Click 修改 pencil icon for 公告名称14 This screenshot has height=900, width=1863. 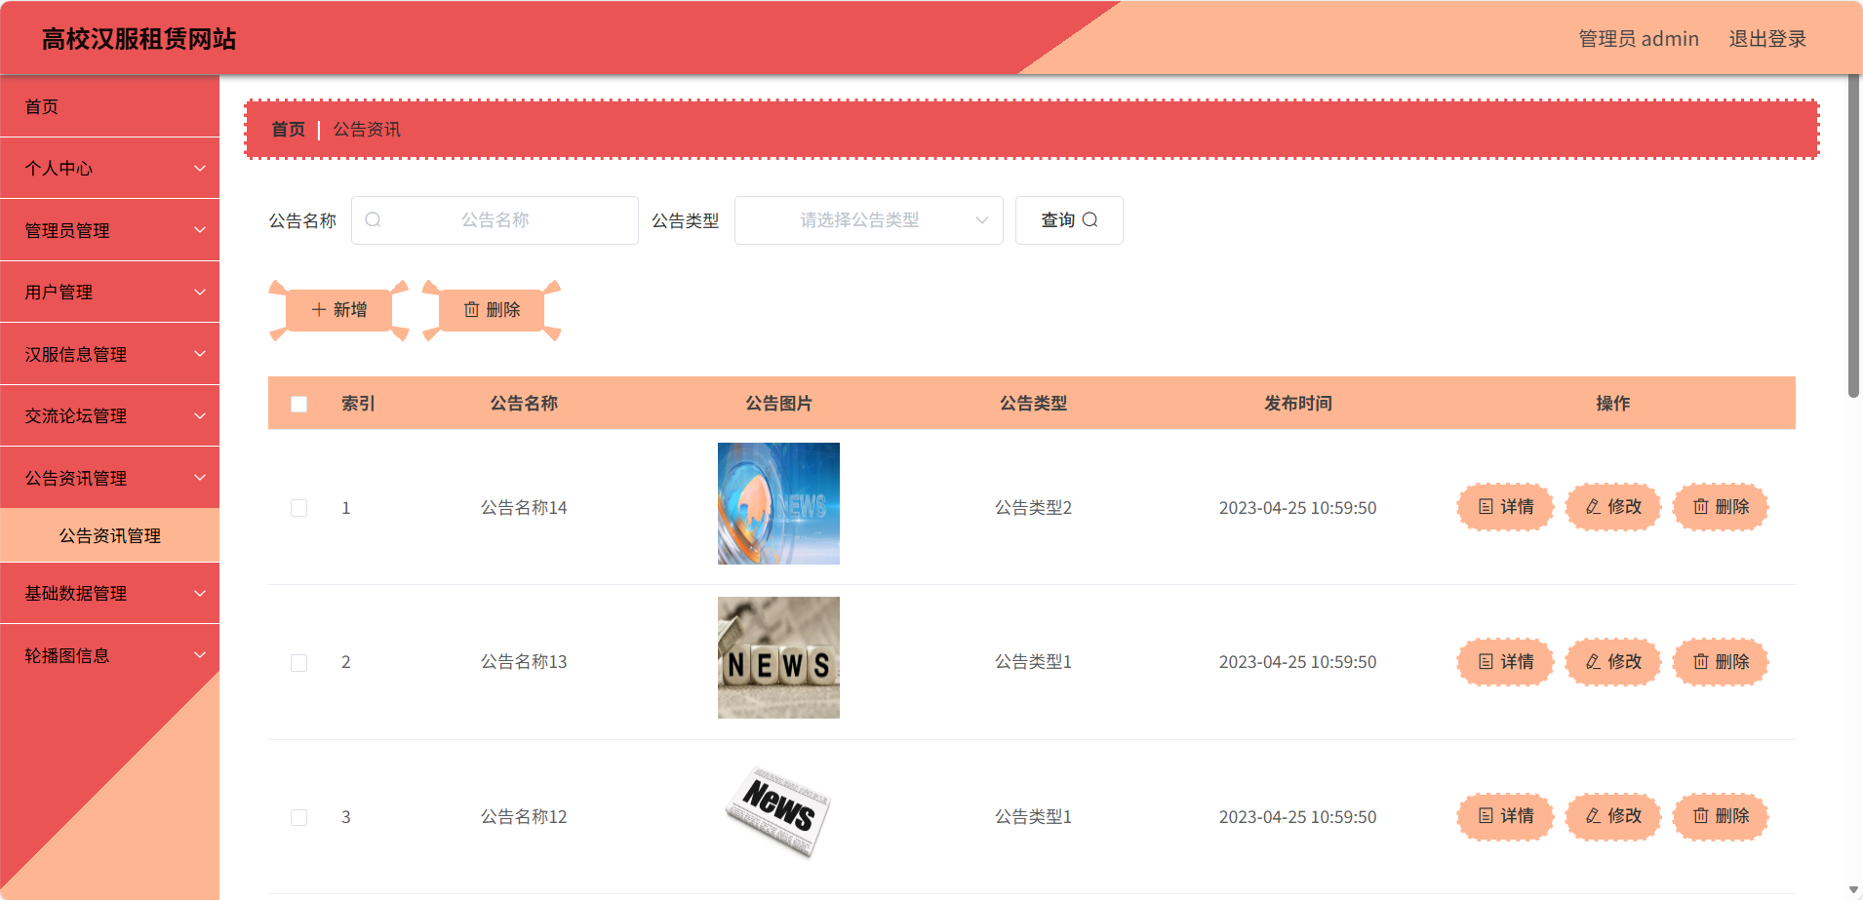point(1593,507)
